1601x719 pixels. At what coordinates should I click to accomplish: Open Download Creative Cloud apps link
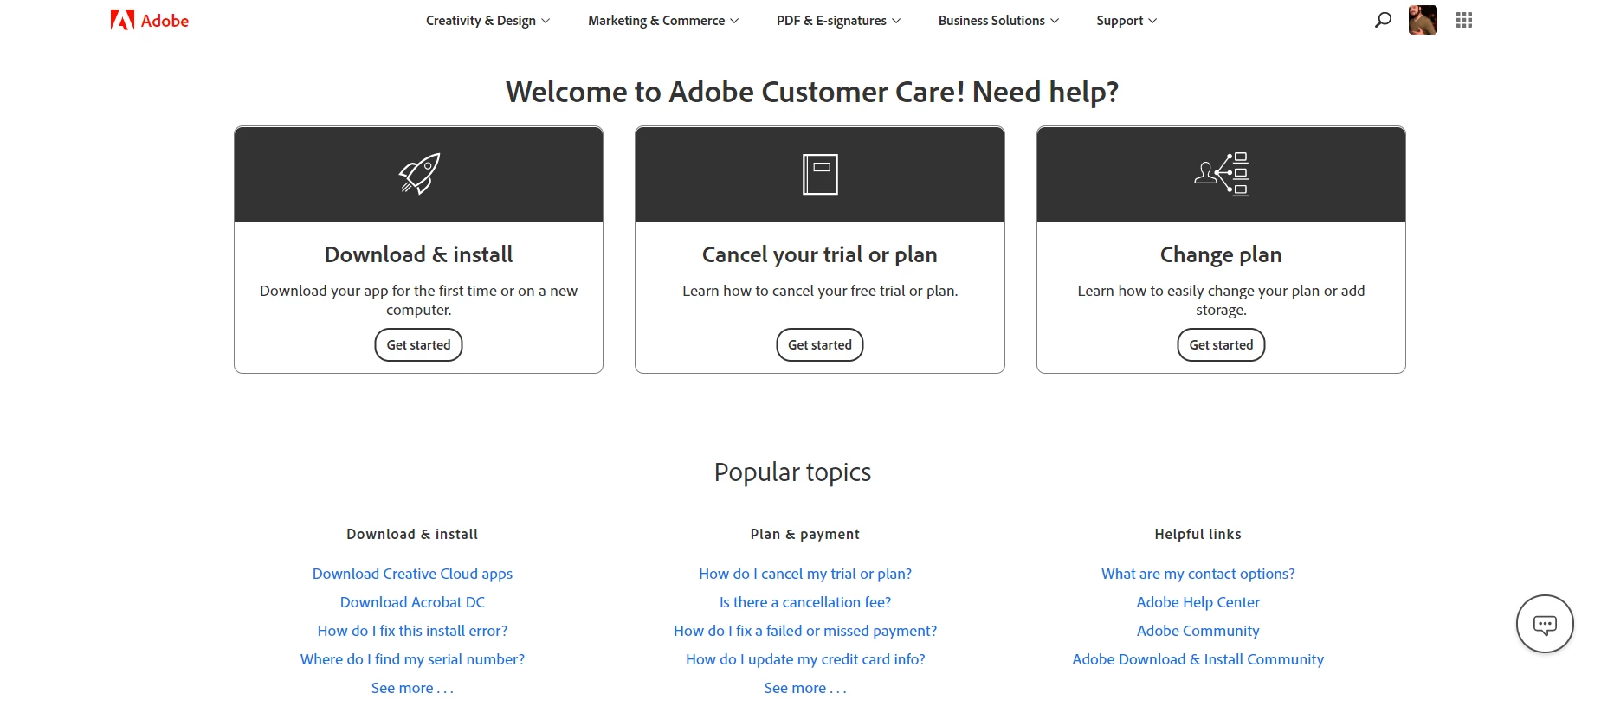(x=412, y=574)
